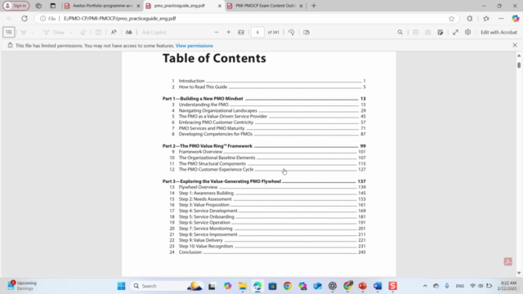Click 'Part 2—The PMO Value Ring Framework'

point(264,146)
